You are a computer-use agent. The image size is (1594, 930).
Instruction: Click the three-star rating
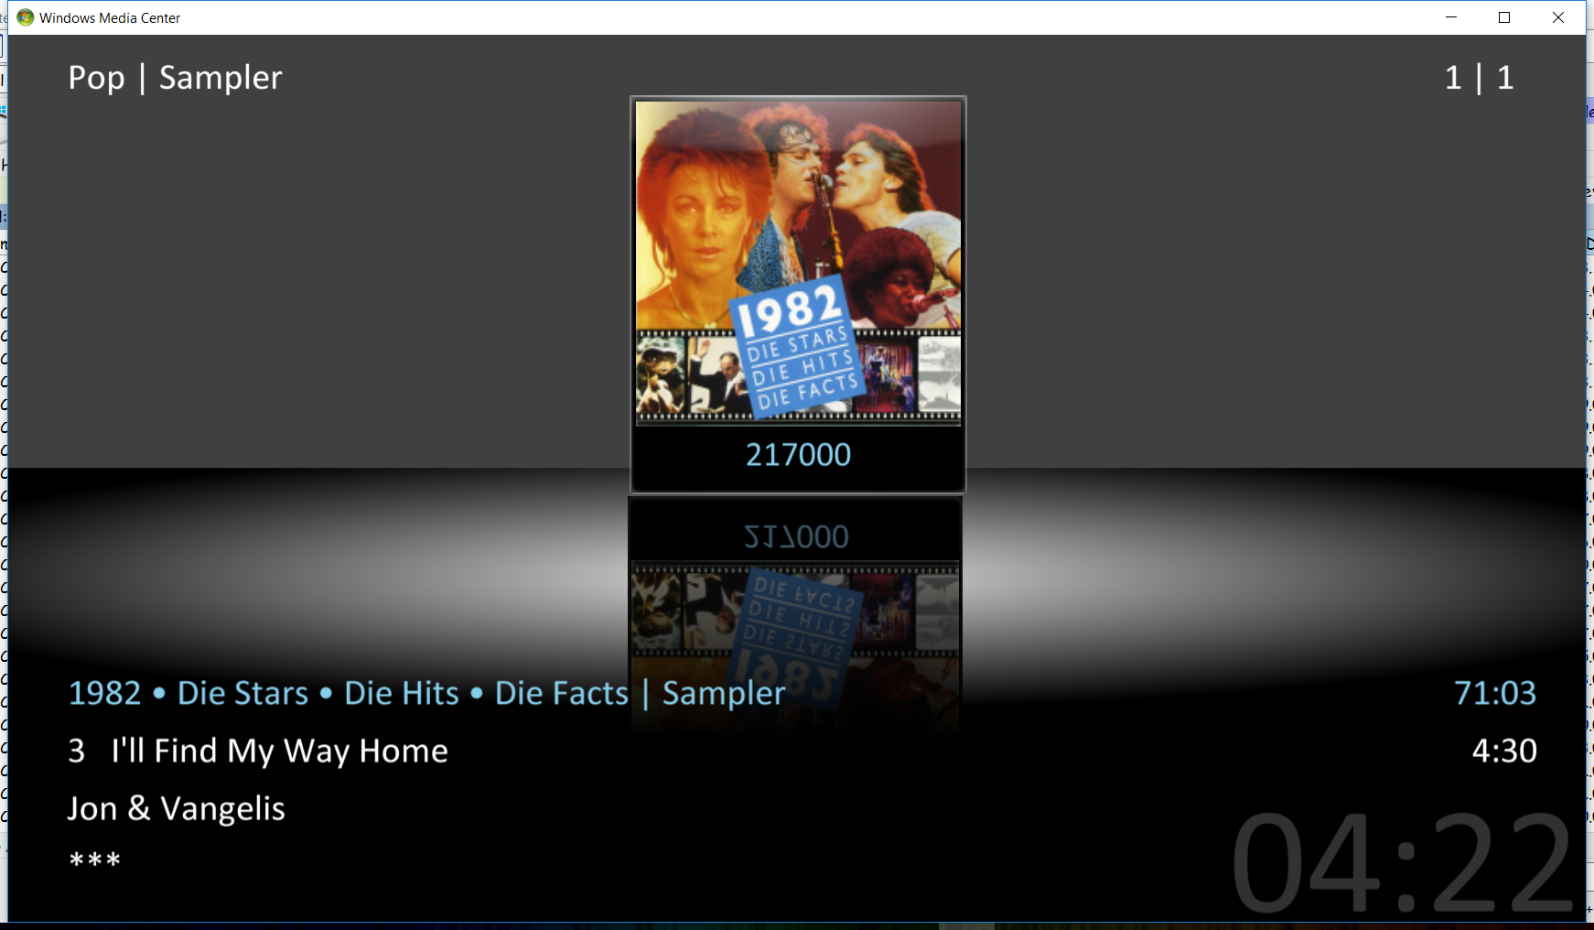[x=95, y=860]
